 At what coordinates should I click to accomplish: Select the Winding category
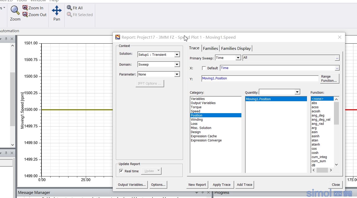pos(216,120)
